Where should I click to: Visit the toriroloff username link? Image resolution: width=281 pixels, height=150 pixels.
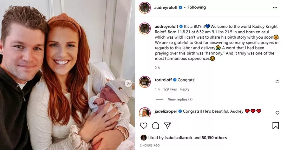click(x=163, y=80)
